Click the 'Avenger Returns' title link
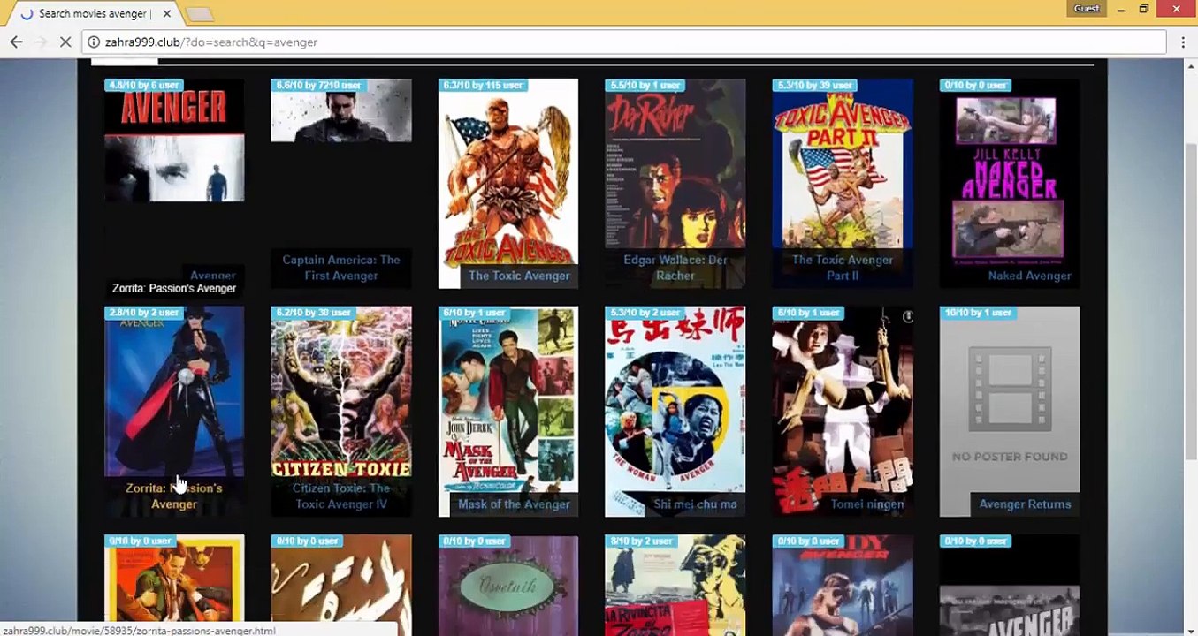 (x=1025, y=504)
